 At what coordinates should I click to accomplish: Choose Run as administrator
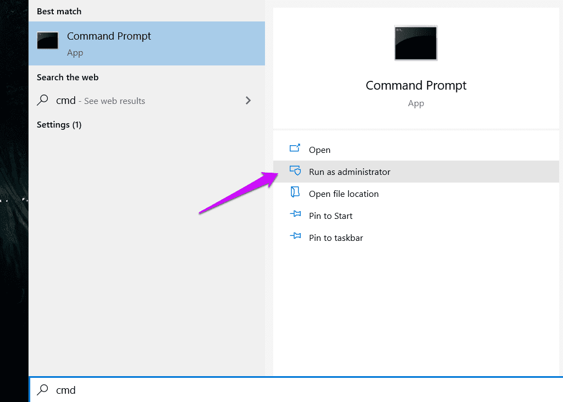tap(416, 172)
